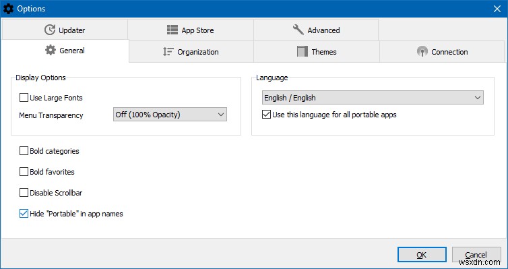Confirm settings with the OK button
This screenshot has height=269, width=508.
tap(422, 255)
